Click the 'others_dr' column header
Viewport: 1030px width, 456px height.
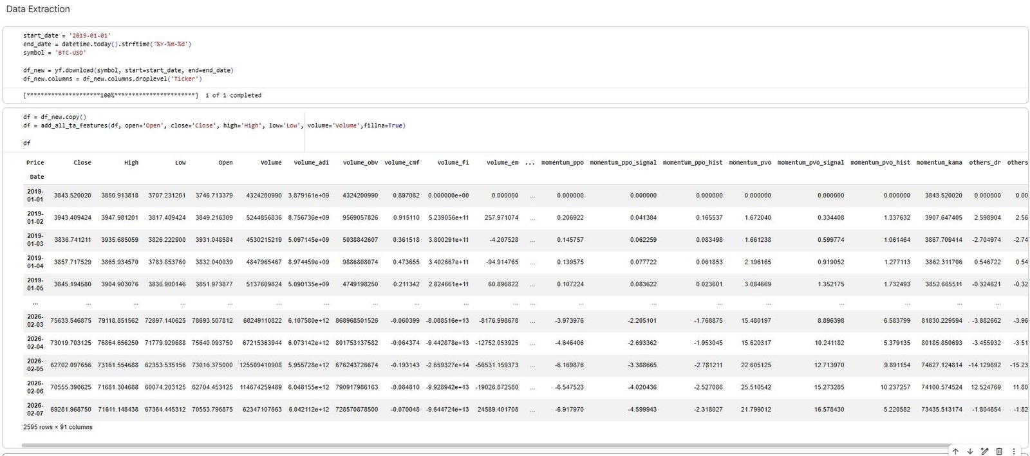pos(985,163)
